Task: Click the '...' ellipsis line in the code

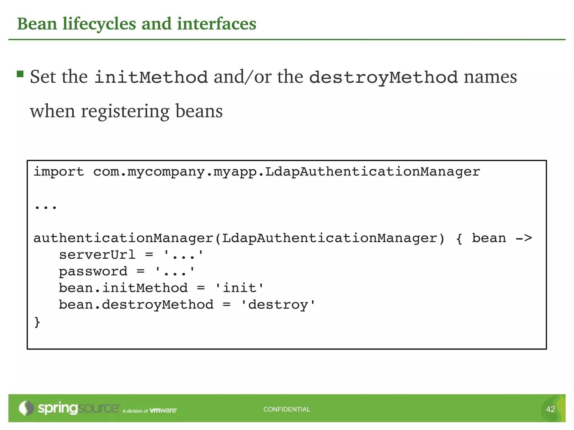Action: pos(45,207)
